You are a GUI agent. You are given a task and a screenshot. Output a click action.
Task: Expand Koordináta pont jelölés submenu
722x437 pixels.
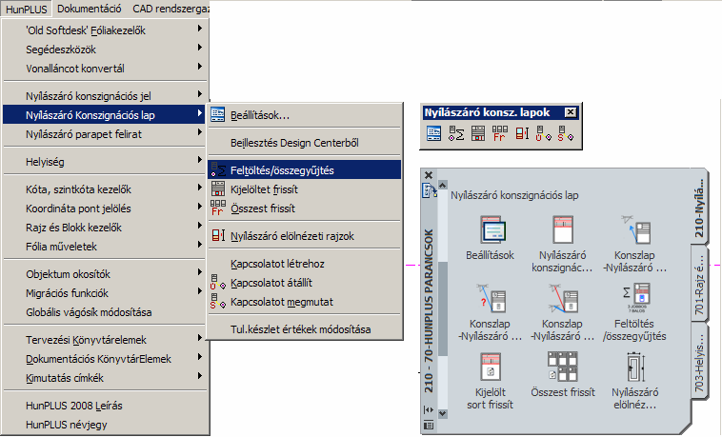pos(105,209)
